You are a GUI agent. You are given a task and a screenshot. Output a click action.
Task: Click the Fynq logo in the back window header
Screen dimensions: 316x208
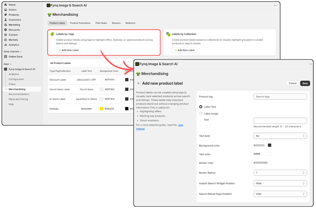48,5
